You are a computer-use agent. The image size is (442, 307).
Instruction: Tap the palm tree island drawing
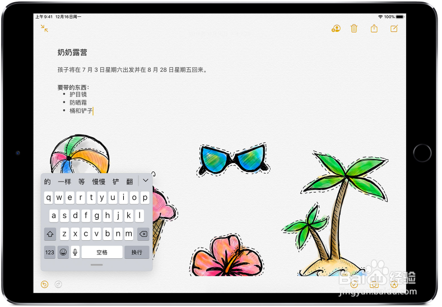(336, 214)
